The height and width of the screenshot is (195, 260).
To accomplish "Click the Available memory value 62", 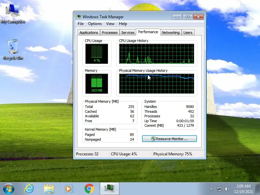I will click(x=132, y=116).
